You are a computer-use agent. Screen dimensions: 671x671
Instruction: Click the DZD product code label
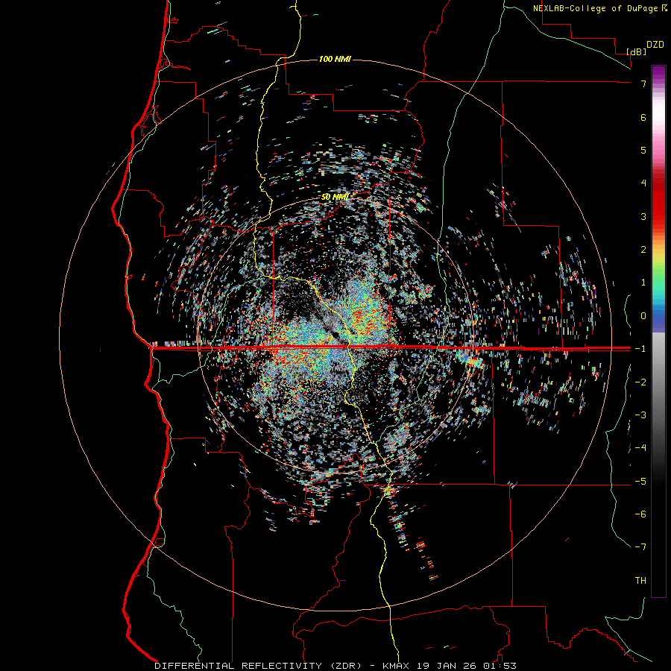click(655, 45)
